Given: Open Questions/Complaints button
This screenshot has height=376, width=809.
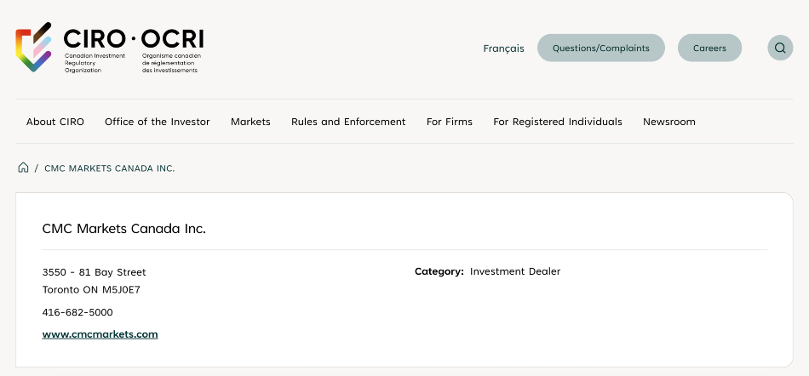Looking at the screenshot, I should click(x=601, y=48).
